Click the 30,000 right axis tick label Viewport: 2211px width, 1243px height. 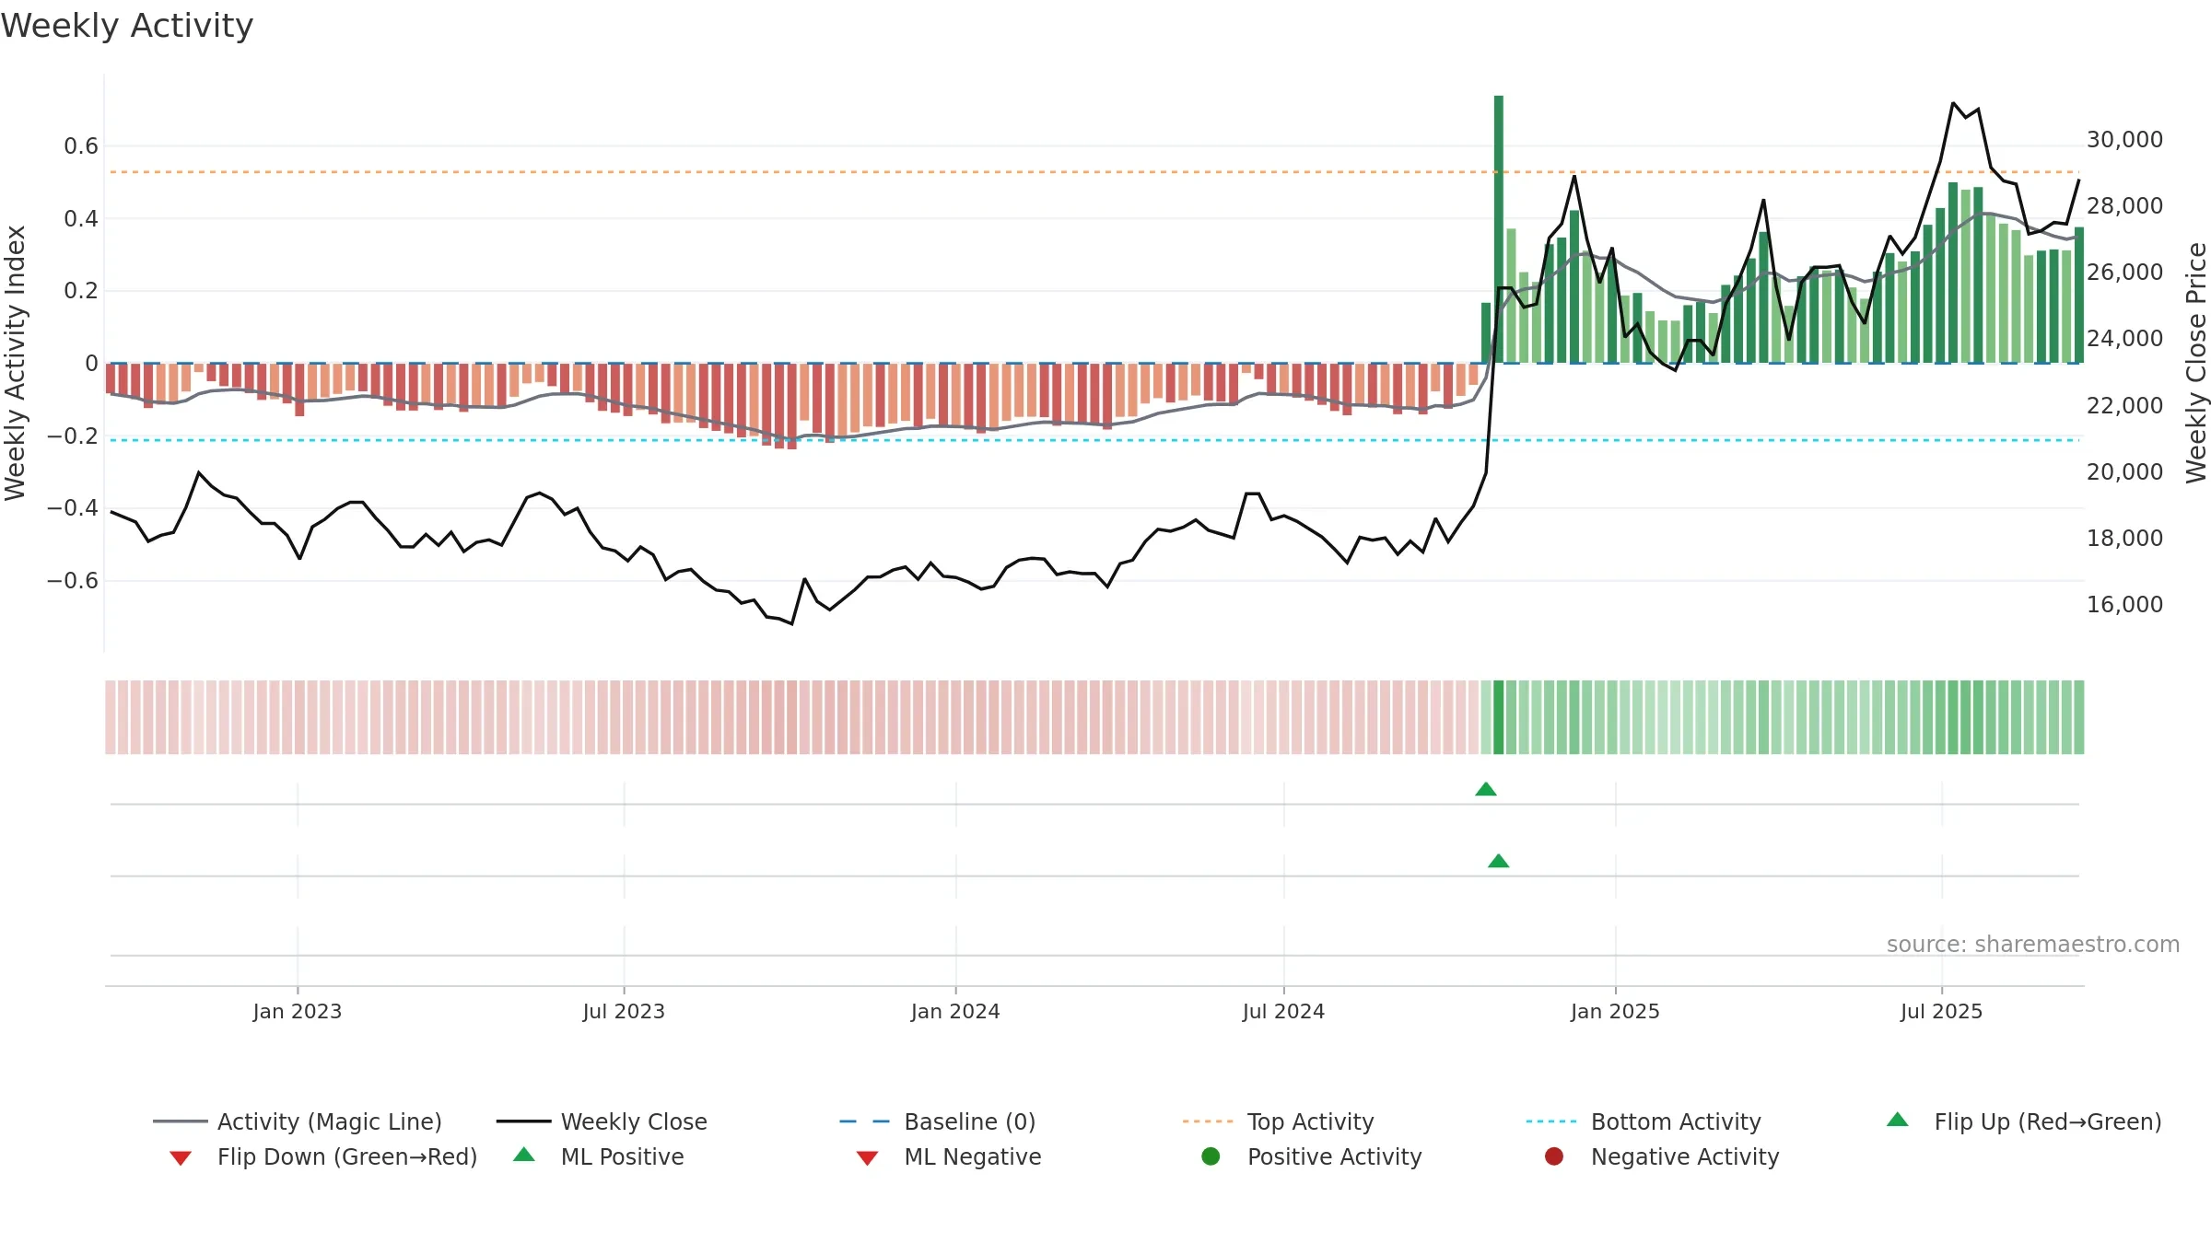click(2124, 139)
